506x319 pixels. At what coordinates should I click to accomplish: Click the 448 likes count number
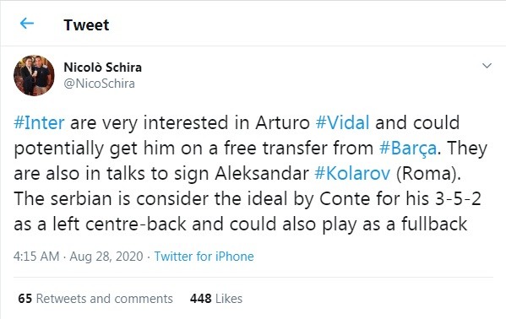pyautogui.click(x=201, y=299)
